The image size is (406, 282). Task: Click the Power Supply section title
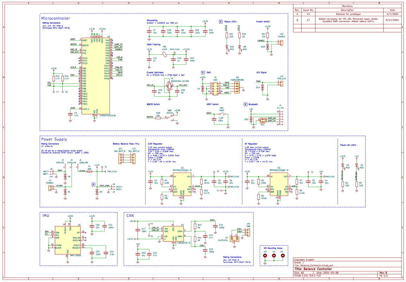tap(54, 139)
